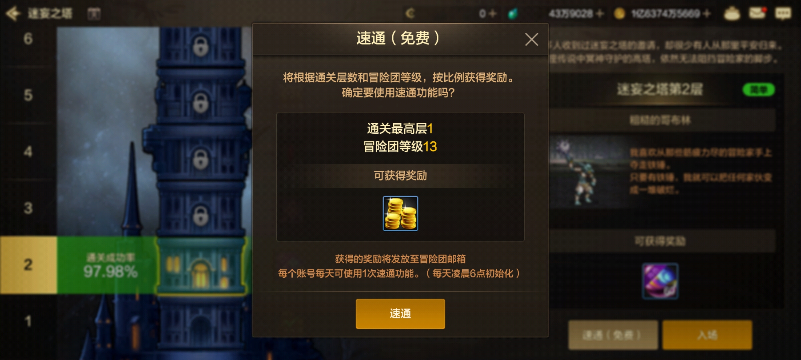Click the blurred 入场 enter button
Image resolution: width=801 pixels, height=360 pixels.
click(x=707, y=335)
